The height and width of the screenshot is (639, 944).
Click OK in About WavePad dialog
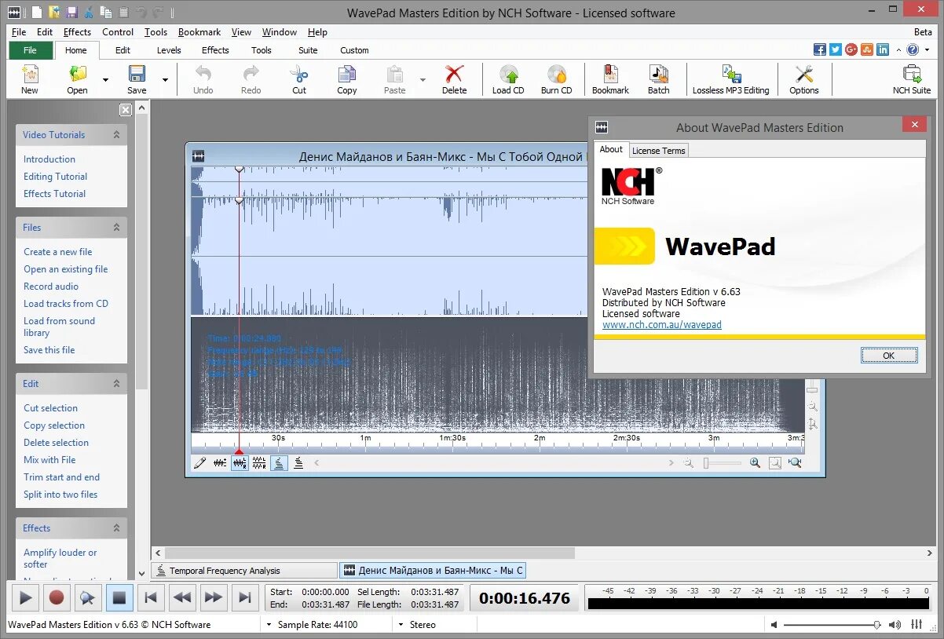(x=889, y=356)
